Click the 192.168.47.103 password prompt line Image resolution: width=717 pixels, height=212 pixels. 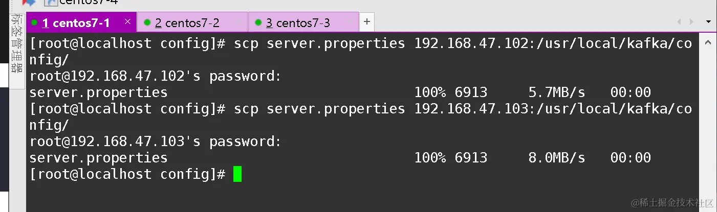pyautogui.click(x=156, y=142)
